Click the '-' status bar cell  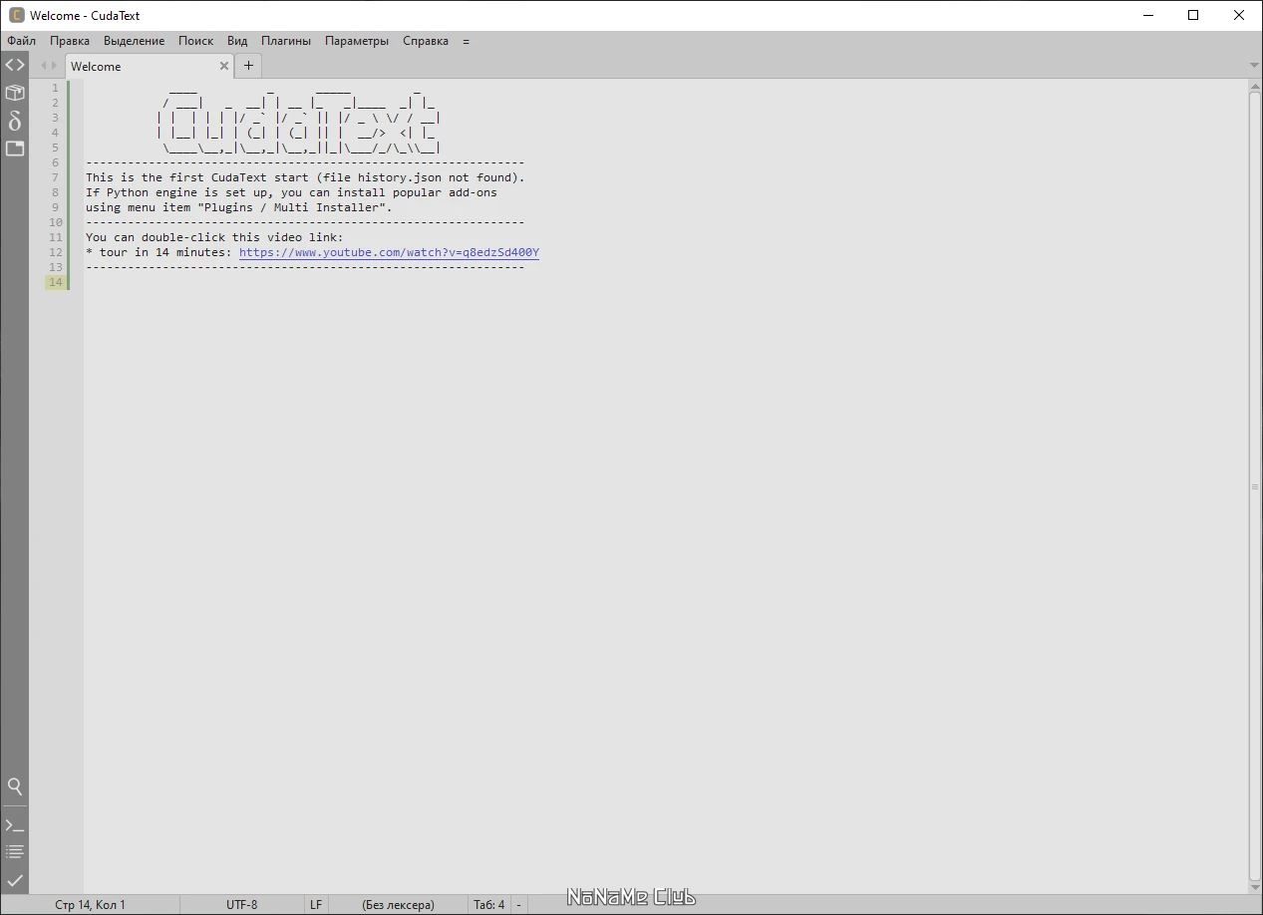pyautogui.click(x=518, y=905)
